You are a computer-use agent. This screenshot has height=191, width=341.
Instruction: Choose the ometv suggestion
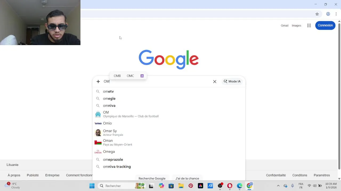coord(169,91)
